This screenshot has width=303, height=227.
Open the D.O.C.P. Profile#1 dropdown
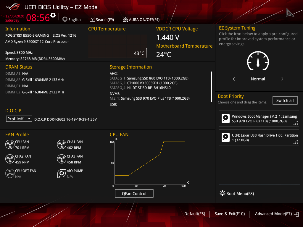[x=19, y=119]
